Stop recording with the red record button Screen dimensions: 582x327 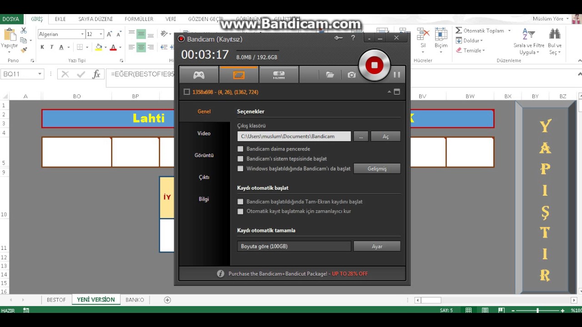[x=374, y=65]
